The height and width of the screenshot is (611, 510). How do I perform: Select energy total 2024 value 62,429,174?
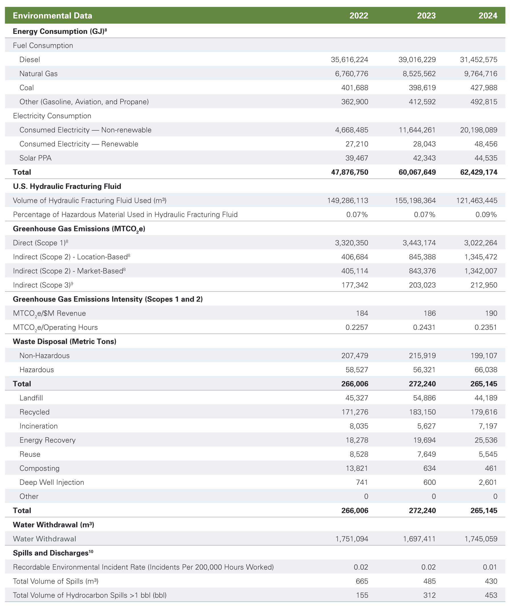pos(479,172)
